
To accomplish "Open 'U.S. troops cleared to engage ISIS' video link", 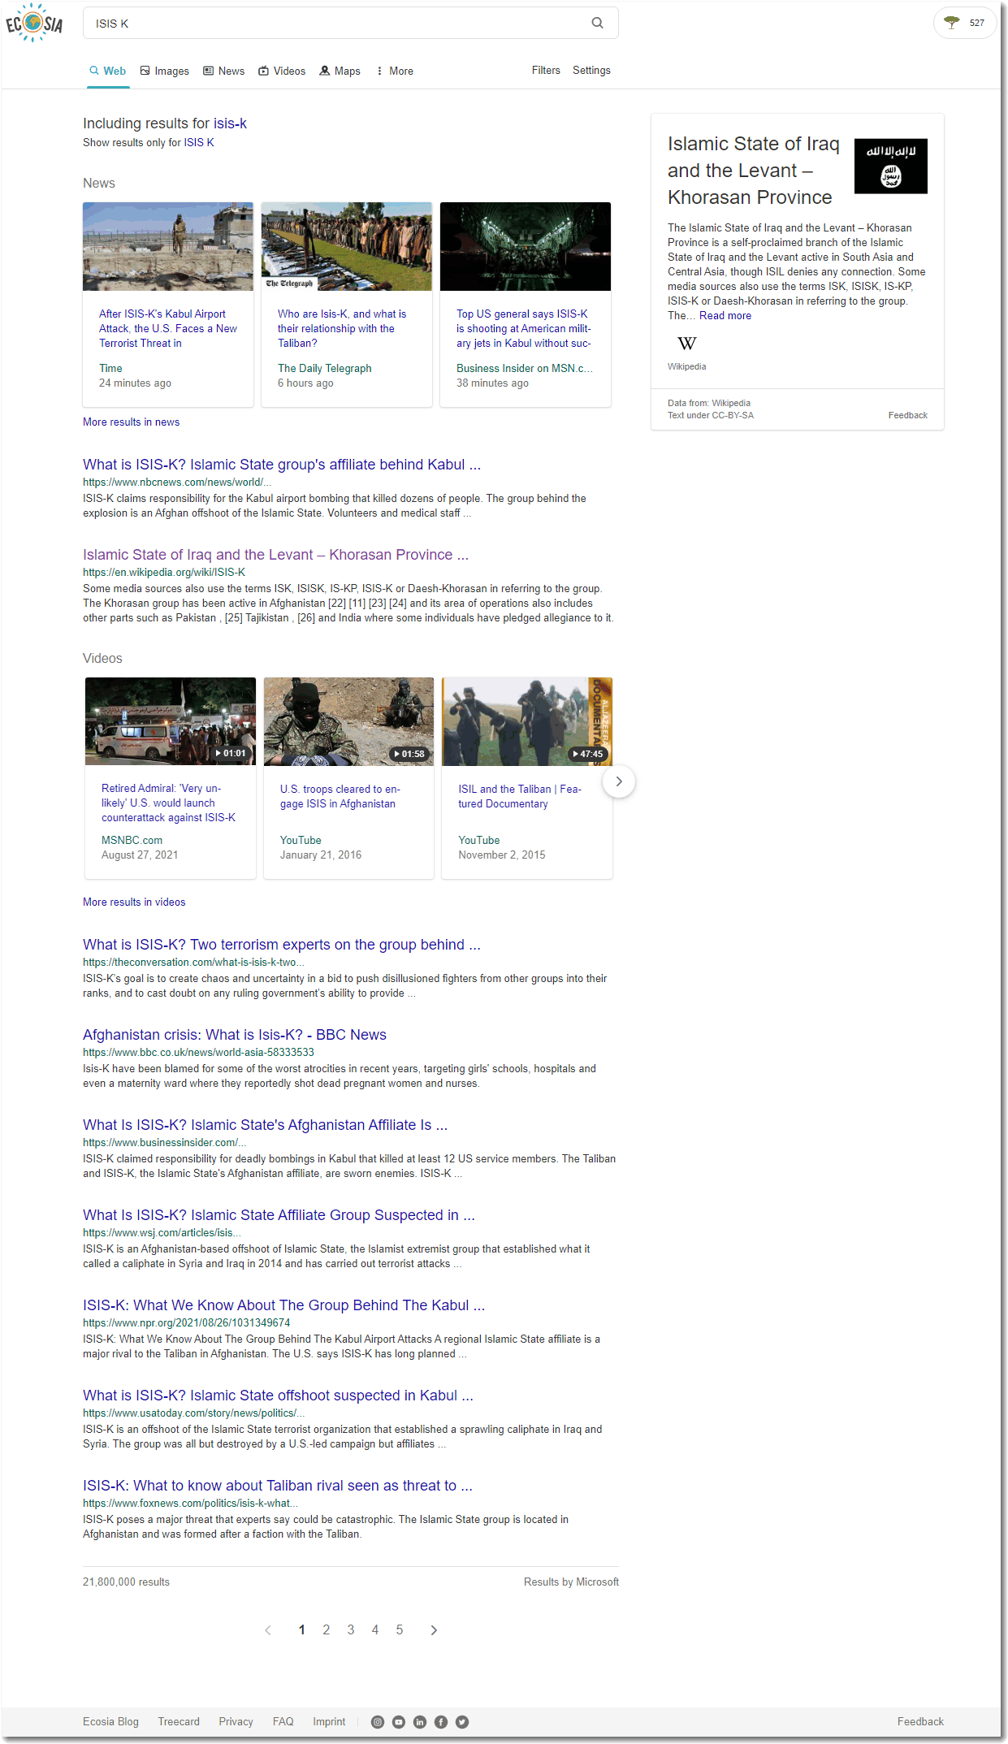I will point(340,796).
